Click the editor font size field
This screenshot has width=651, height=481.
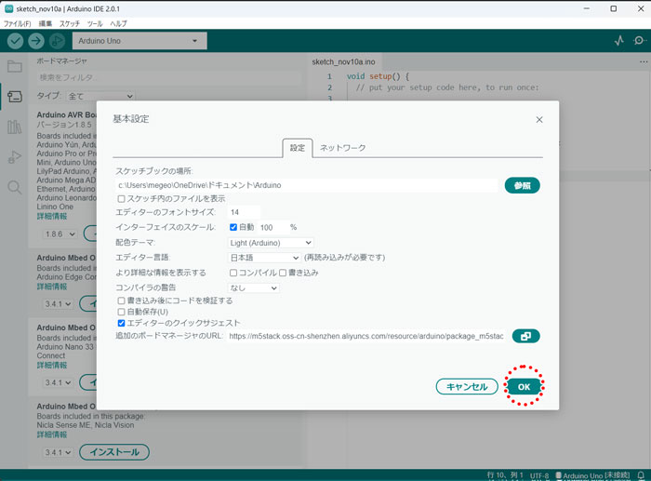[244, 212]
